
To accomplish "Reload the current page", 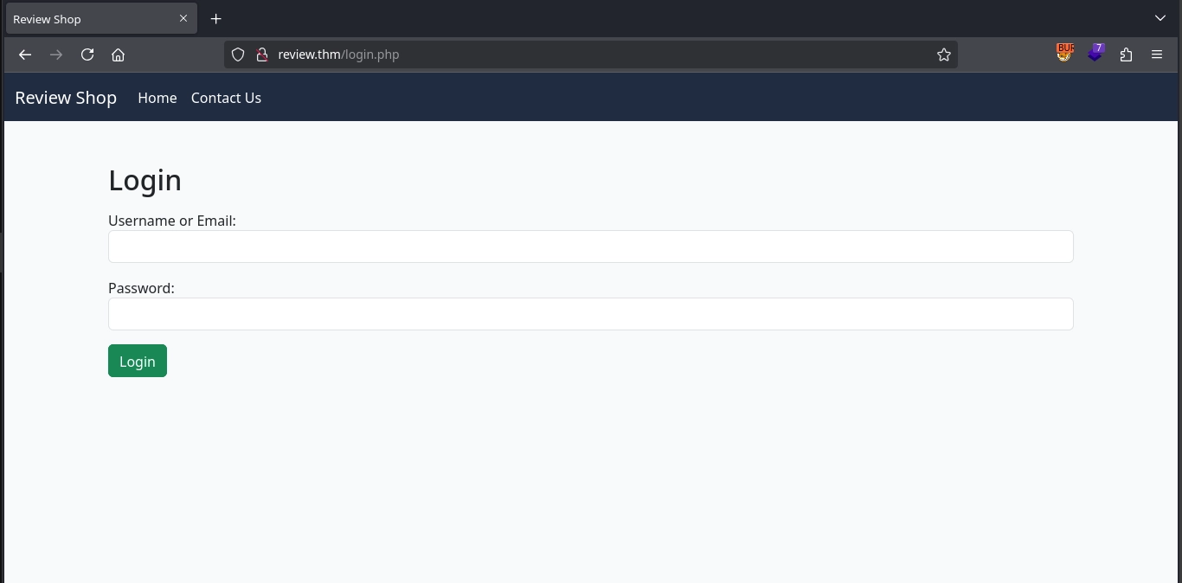I will pos(87,54).
